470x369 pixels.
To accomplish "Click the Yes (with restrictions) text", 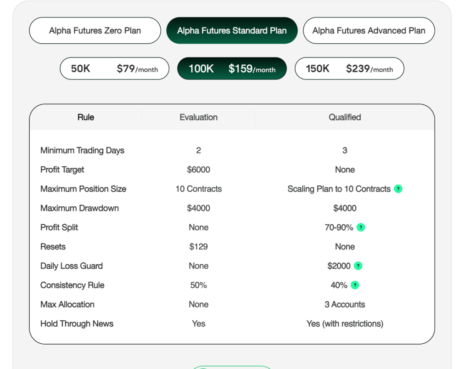I will click(345, 324).
